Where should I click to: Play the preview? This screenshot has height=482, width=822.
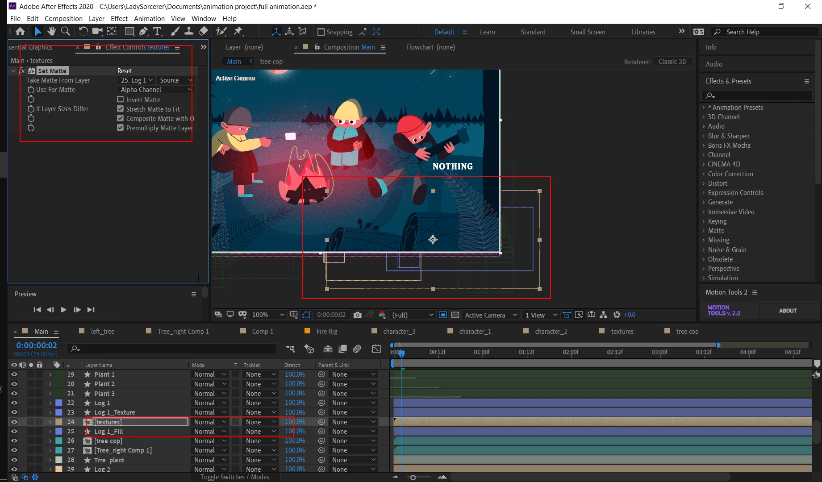point(64,310)
